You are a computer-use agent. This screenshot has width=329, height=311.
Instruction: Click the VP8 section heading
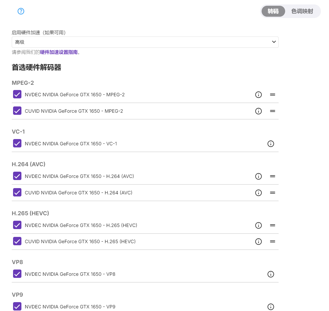click(17, 262)
